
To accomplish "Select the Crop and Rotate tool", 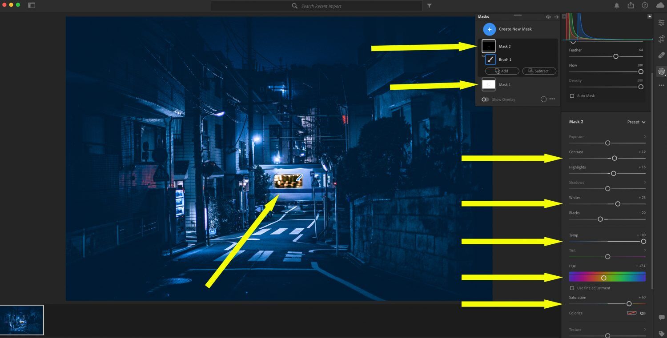I will [x=661, y=39].
